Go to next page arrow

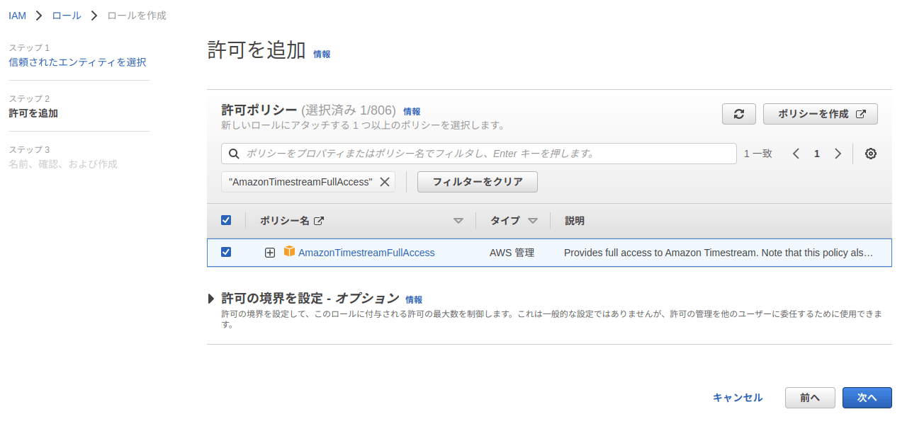[838, 154]
